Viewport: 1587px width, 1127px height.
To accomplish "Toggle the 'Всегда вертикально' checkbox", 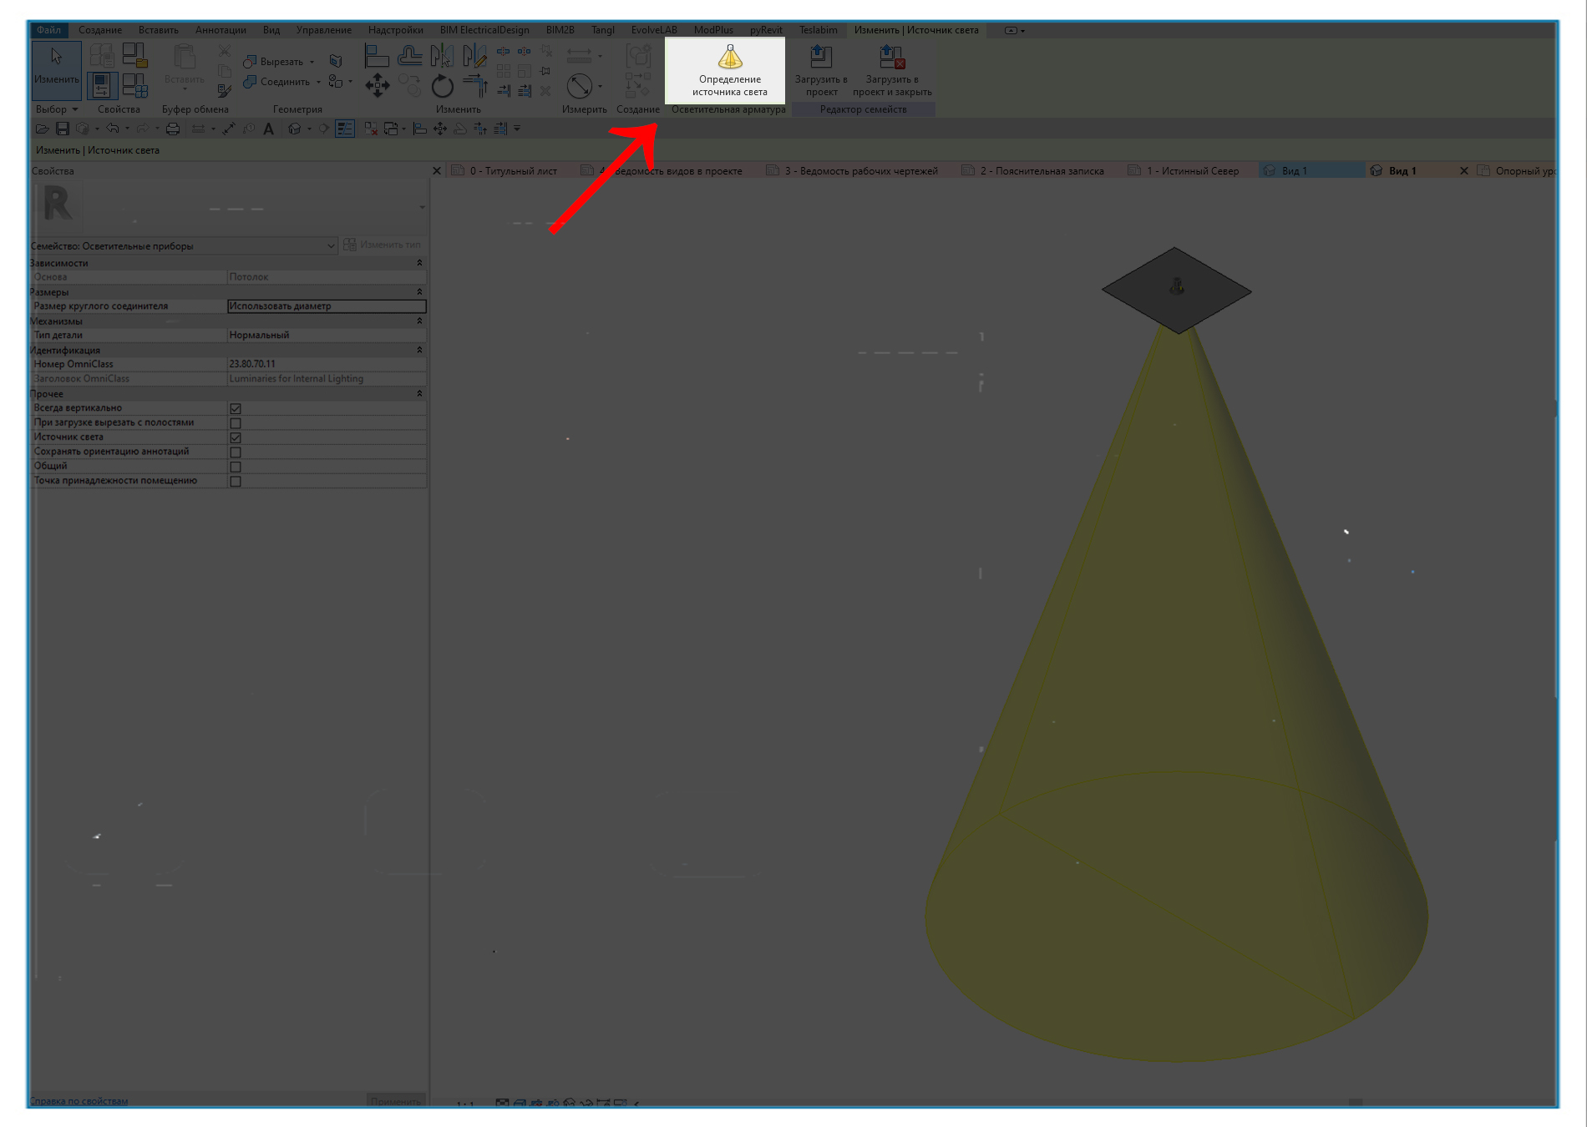I will tap(236, 409).
